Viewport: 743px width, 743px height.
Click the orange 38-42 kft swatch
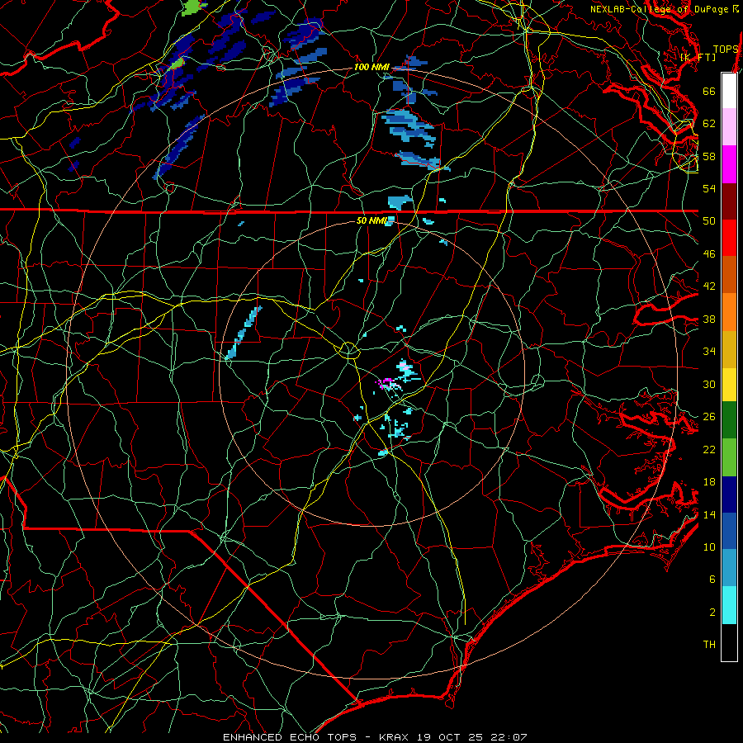tap(729, 312)
